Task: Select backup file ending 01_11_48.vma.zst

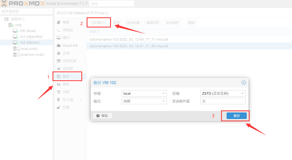Action: click(x=129, y=46)
